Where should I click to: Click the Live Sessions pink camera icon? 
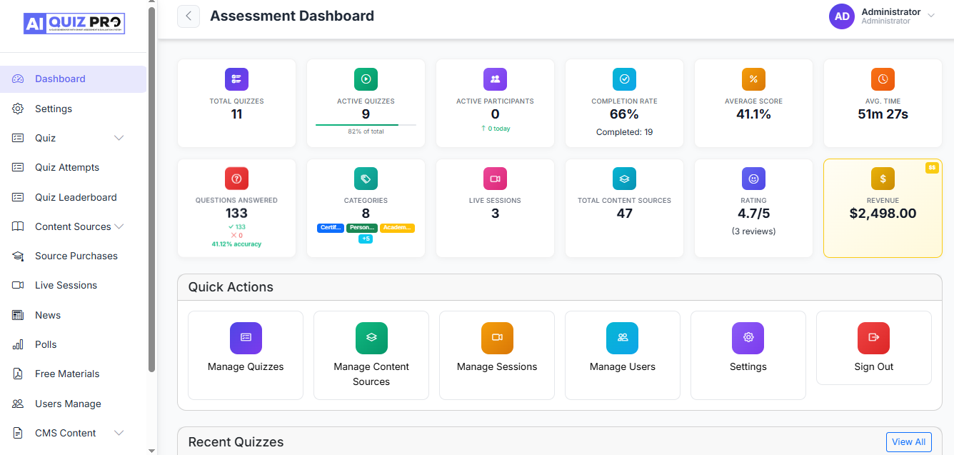pos(495,179)
